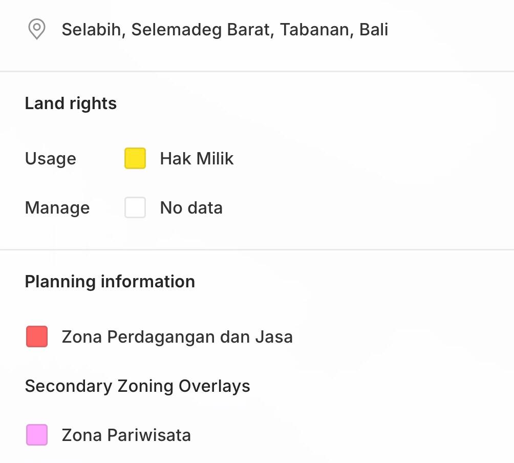514x463 pixels.
Task: Click the location pin icon
Action: (x=36, y=29)
